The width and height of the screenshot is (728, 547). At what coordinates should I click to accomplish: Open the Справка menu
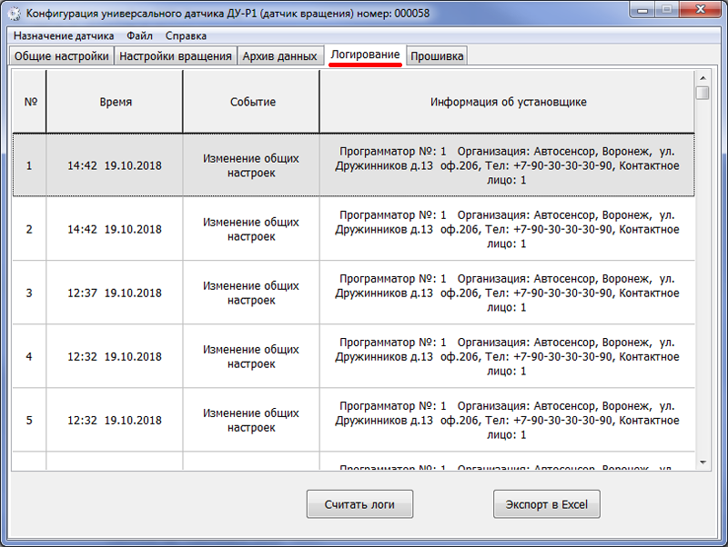(186, 35)
